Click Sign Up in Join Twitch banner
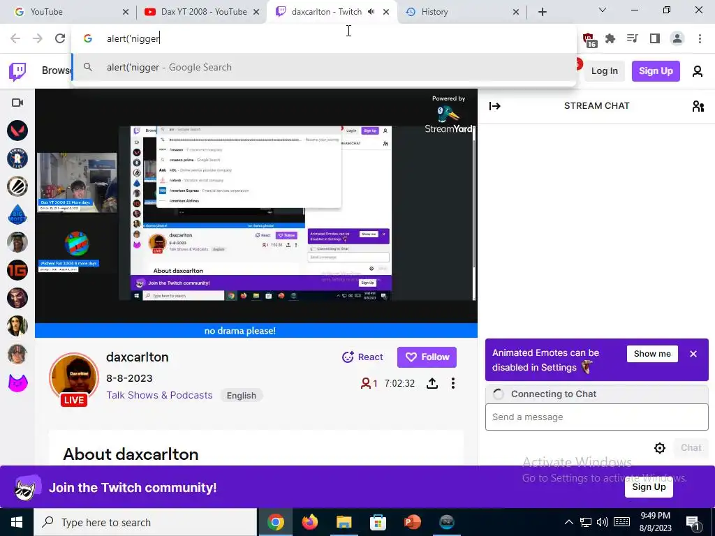The image size is (715, 536). pos(649,487)
